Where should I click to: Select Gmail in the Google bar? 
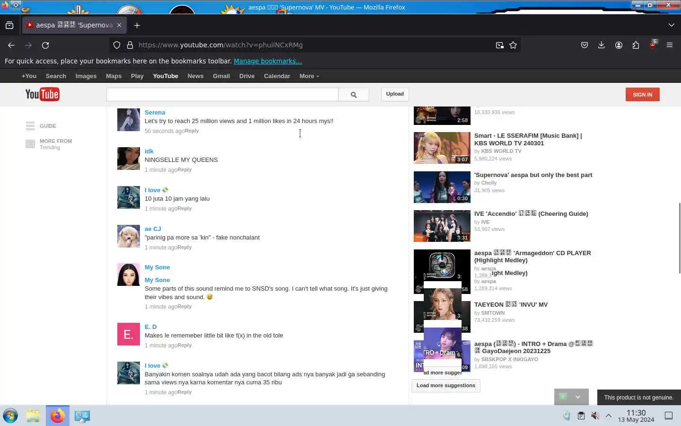221,76
